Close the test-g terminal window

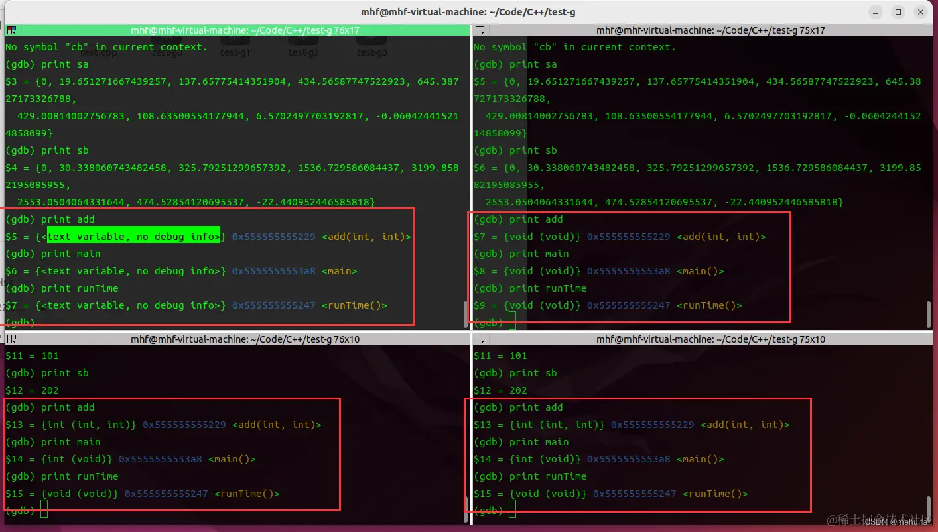[919, 12]
